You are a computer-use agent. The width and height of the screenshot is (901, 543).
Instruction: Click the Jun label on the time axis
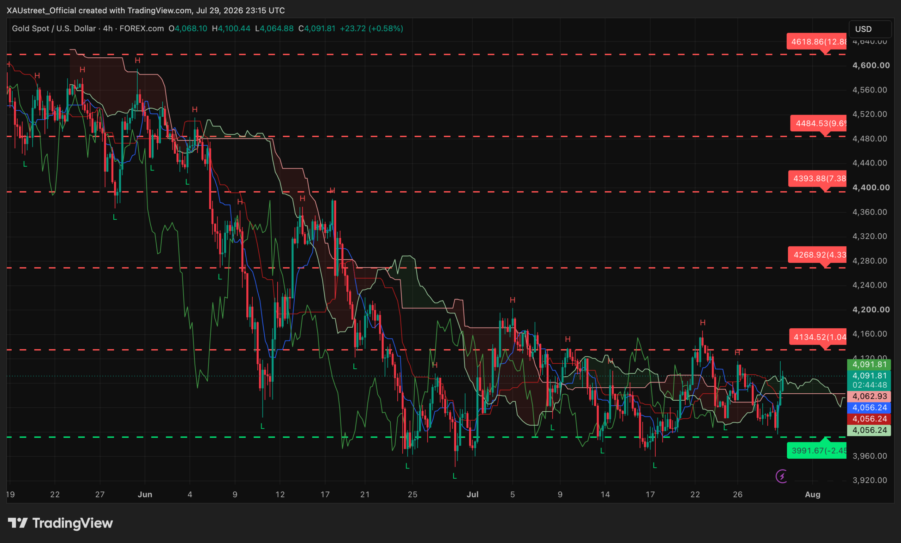coord(145,494)
